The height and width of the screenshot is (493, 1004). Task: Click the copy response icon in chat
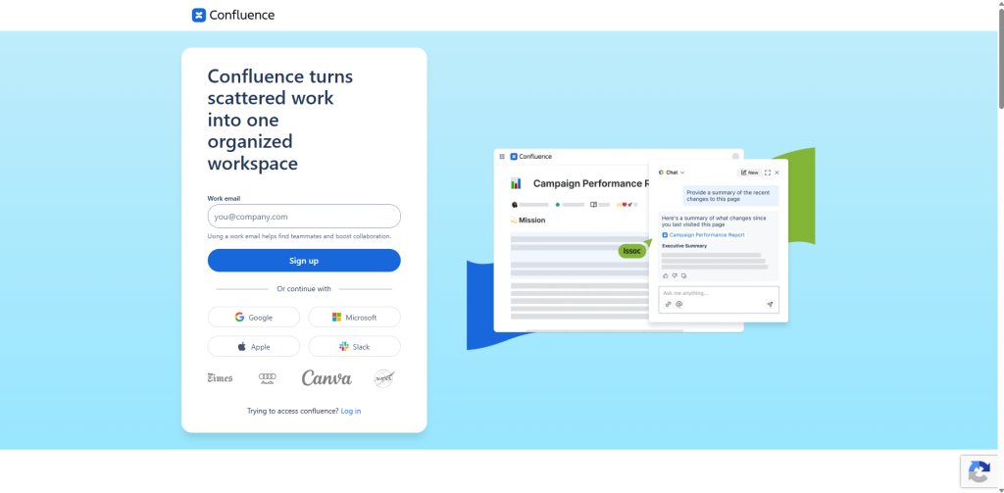coord(683,275)
